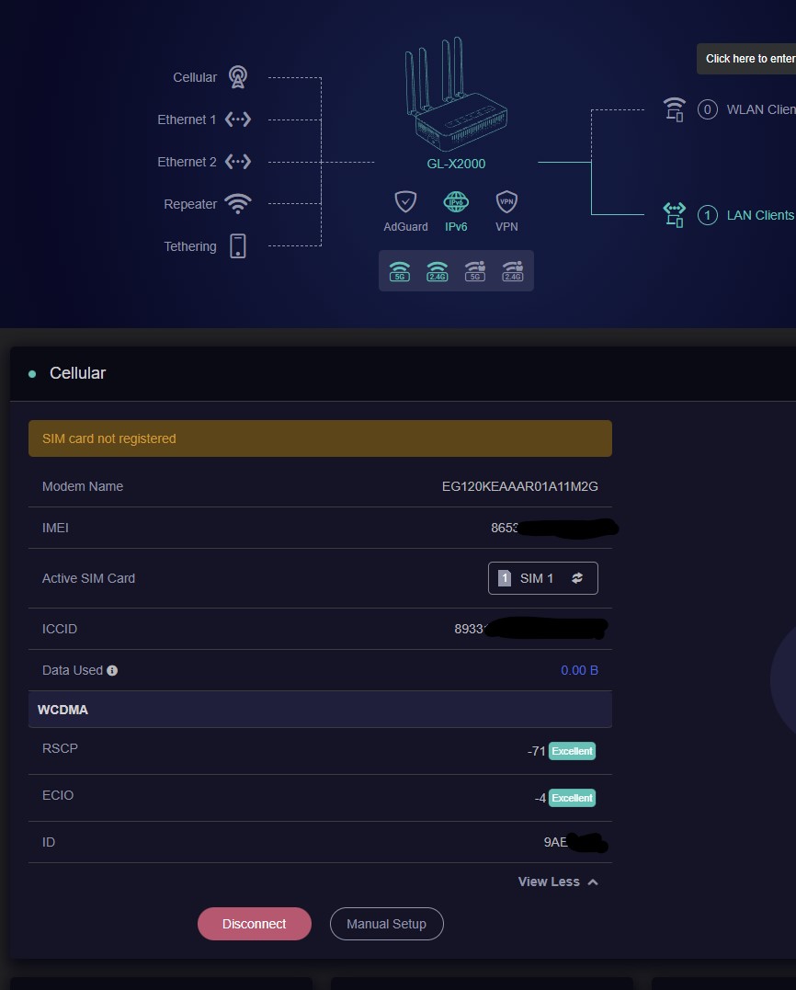View LAN Clients list
The height and width of the screenshot is (990, 796).
point(759,215)
